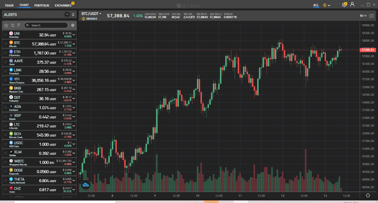
Task: Switch to the TRADE tab
Action: click(x=9, y=5)
